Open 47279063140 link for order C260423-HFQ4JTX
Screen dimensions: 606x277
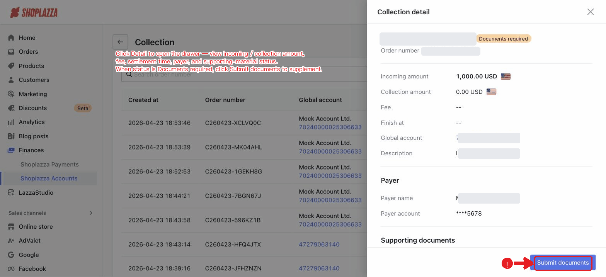319,245
